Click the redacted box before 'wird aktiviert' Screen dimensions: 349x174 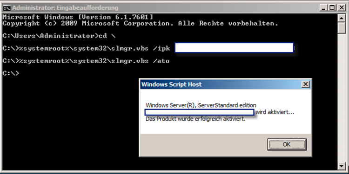click(200, 112)
